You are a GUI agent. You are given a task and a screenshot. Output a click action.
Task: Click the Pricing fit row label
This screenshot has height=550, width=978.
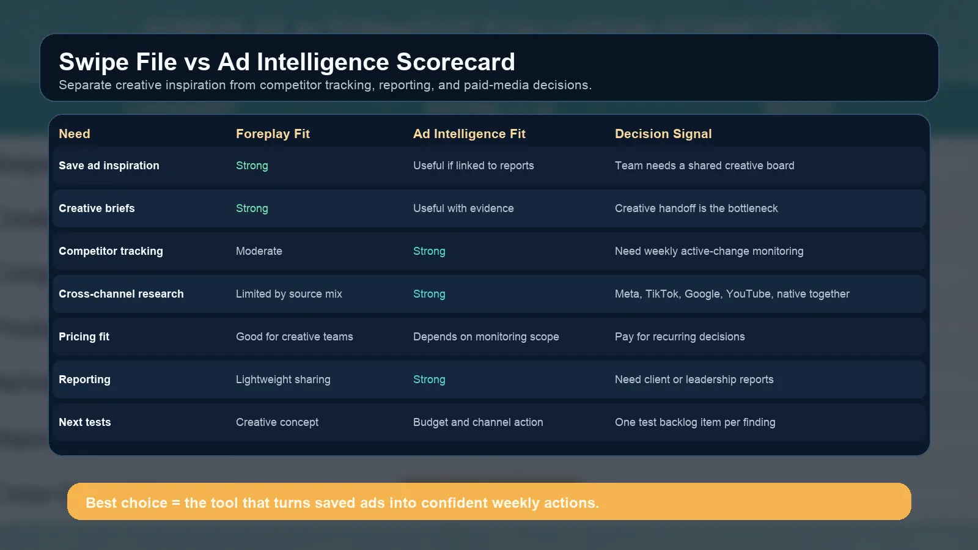tap(84, 337)
